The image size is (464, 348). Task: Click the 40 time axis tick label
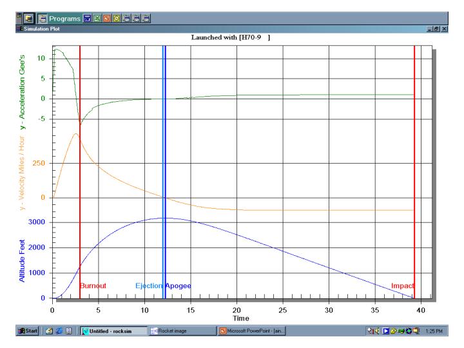(421, 310)
